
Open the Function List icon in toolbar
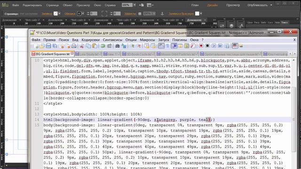(193, 46)
